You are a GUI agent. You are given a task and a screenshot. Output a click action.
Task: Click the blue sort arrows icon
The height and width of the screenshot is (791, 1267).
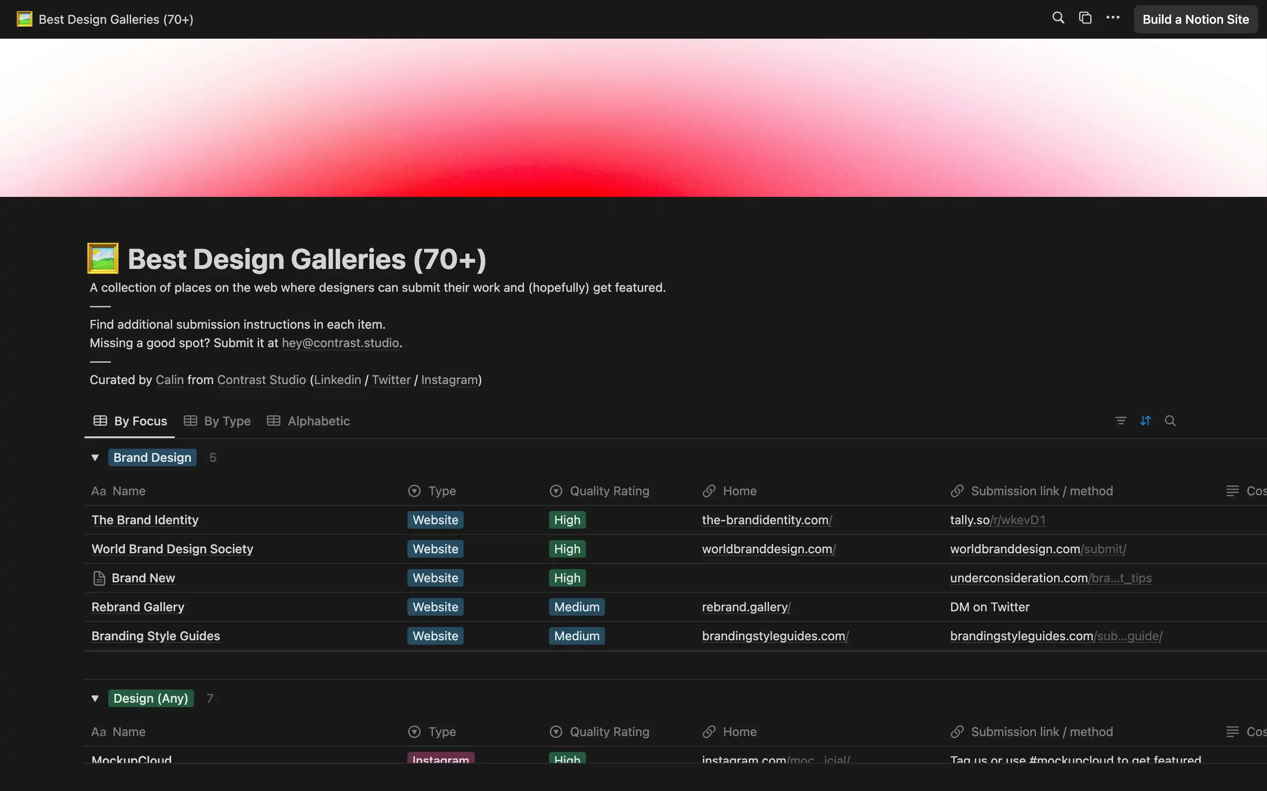tap(1146, 421)
